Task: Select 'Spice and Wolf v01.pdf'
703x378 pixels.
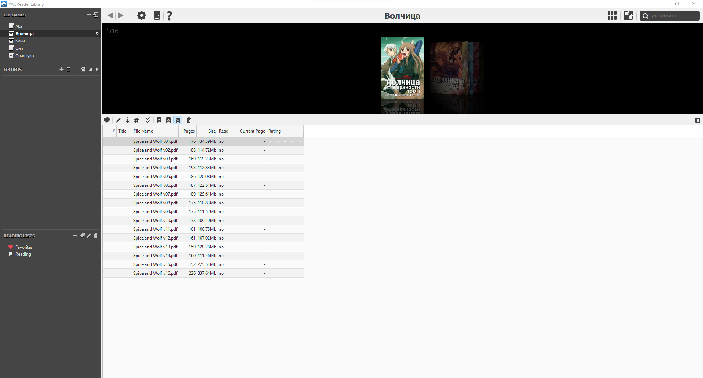Action: (203, 141)
